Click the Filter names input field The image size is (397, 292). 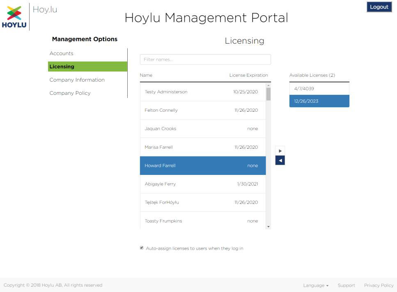click(x=205, y=60)
